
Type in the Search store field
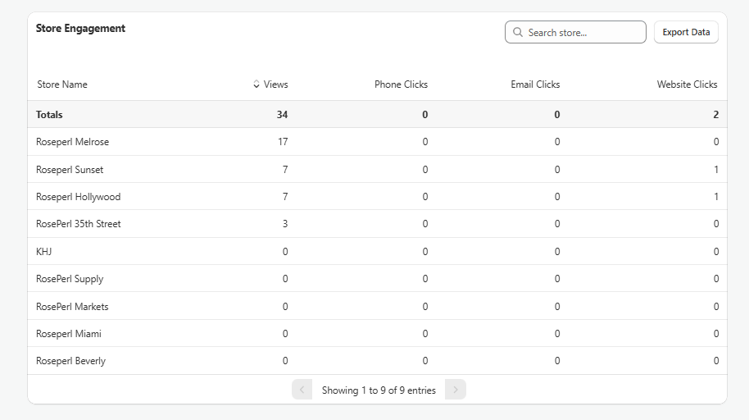pyautogui.click(x=583, y=33)
